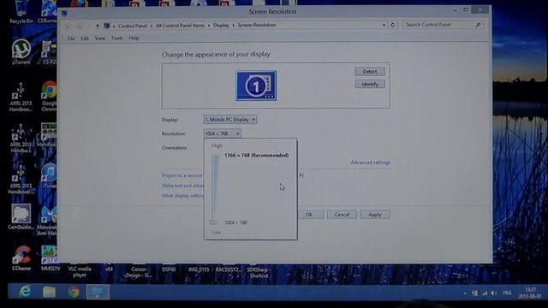Click the OK button
Screen dimensions: 548x308
coord(309,215)
